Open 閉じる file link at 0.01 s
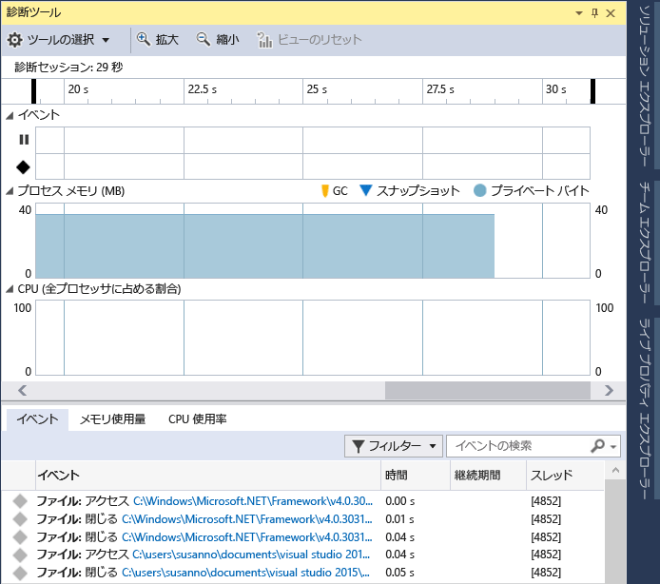This screenshot has width=660, height=584. pos(247,519)
